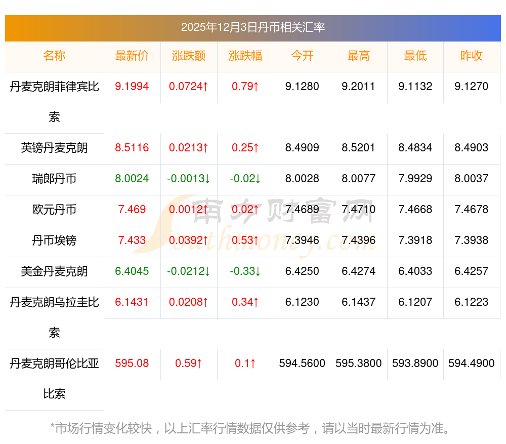
Task: Click the 最新价 column header
Action: (x=132, y=56)
